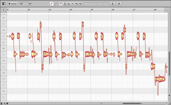Select the high D note blob in bar 42
The image size is (171, 105).
coord(41,25)
